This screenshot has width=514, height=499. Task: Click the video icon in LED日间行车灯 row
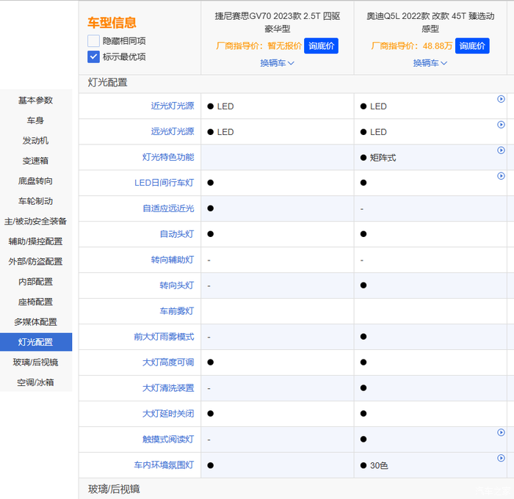[501, 176]
